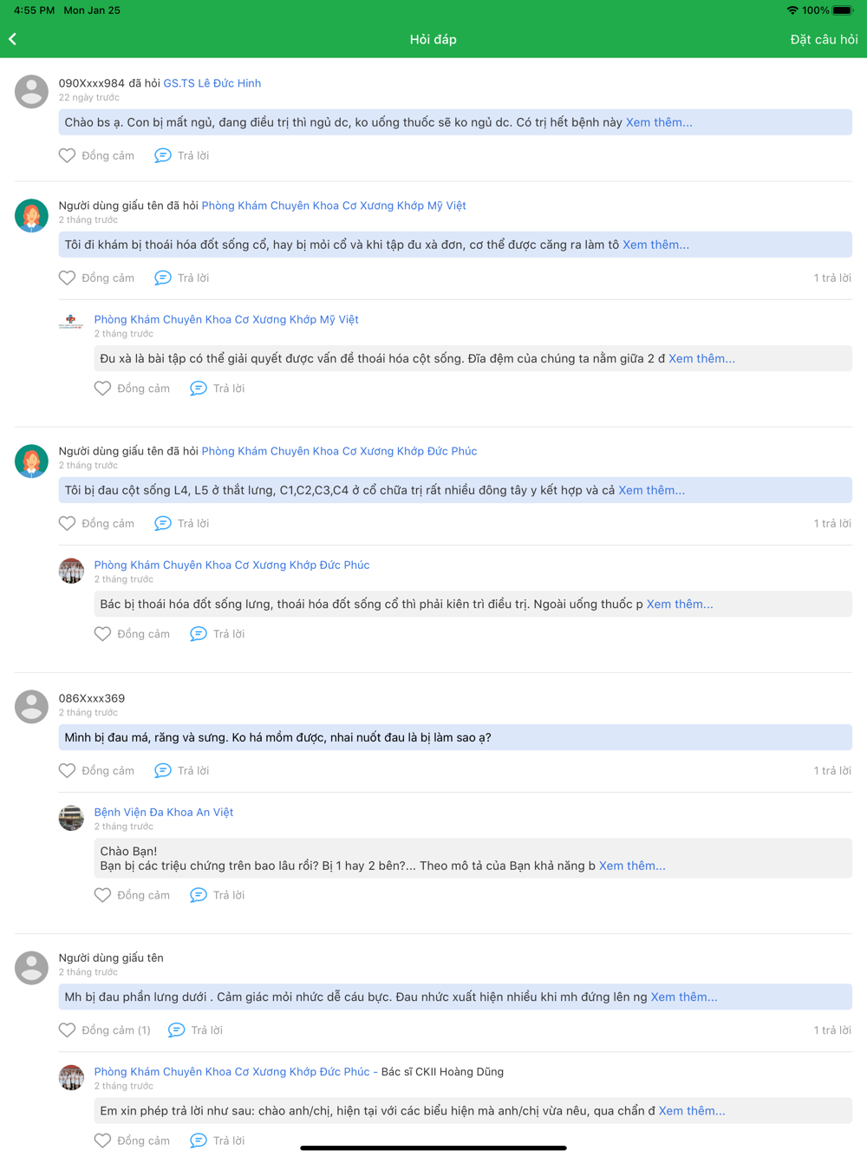The width and height of the screenshot is (867, 1157).
Task: Like the Đức Phúc spondylosis answer
Action: pyautogui.click(x=103, y=634)
